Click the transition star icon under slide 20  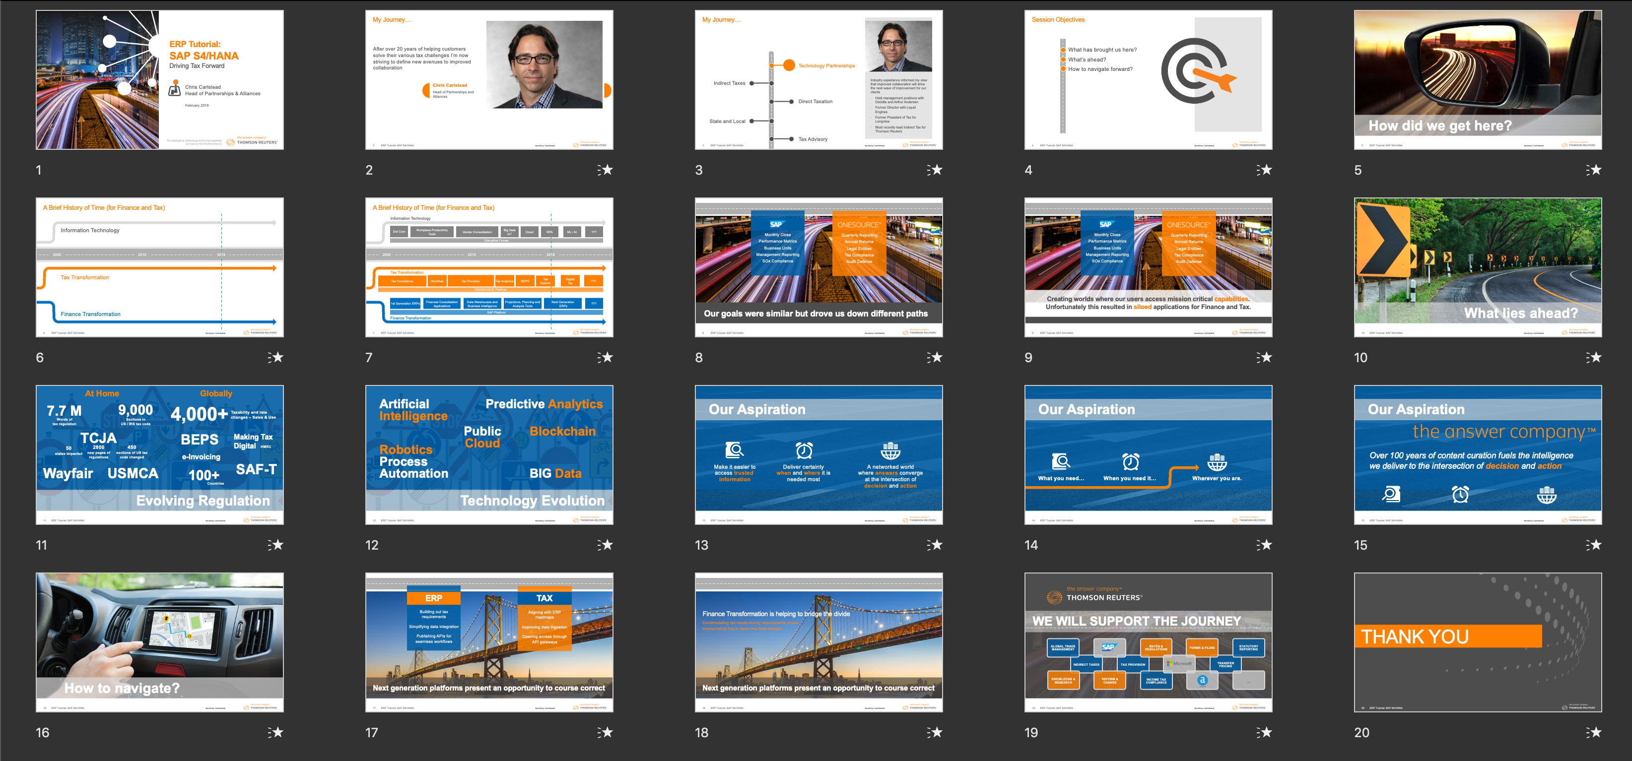(x=1594, y=733)
